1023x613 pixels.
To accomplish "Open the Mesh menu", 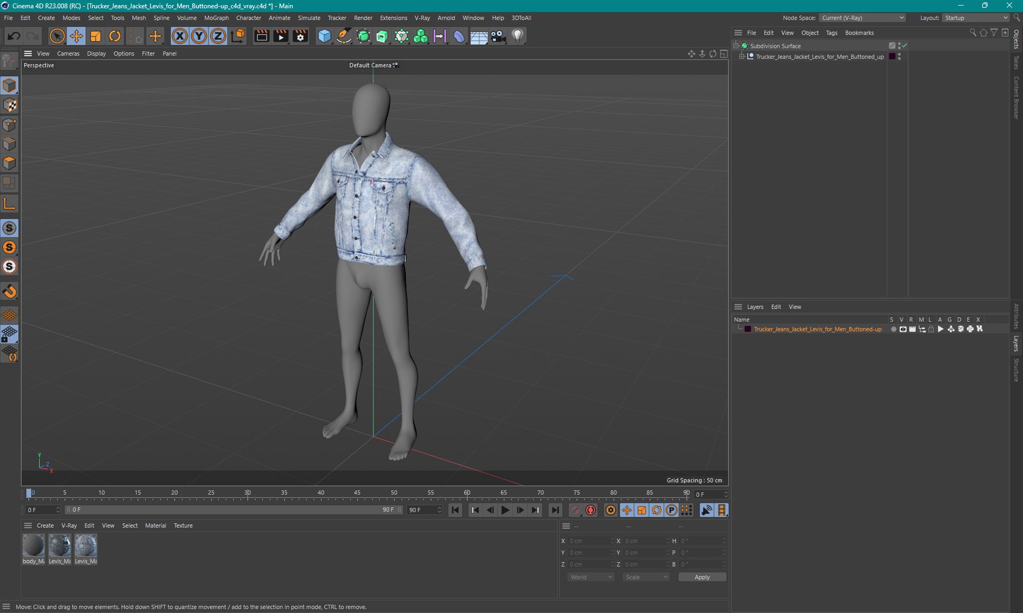I will [139, 18].
